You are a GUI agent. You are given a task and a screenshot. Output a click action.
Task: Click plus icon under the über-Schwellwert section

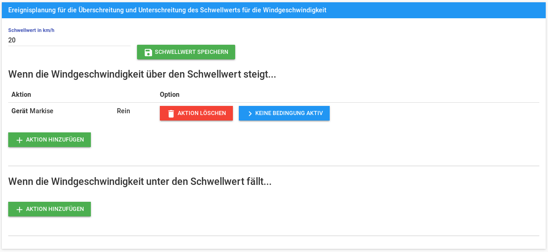[x=19, y=140]
